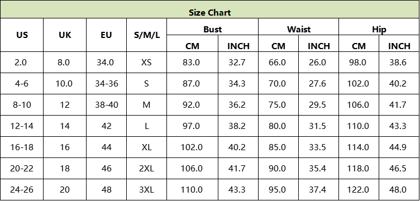Screen dimensions: 420x201
Task: Click hip value 122.0 cm
Action: click(x=358, y=189)
